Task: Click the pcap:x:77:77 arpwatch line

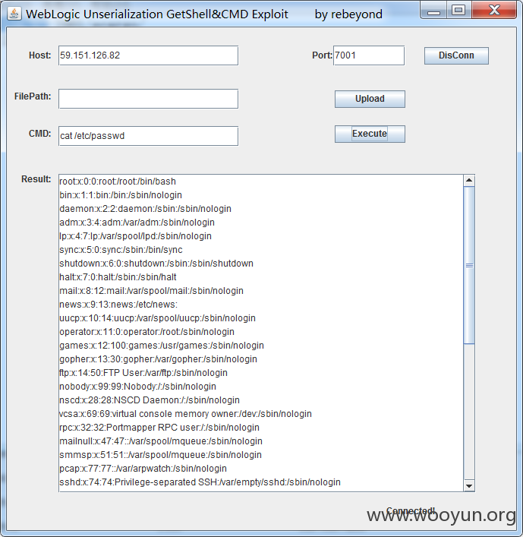Action: 143,469
